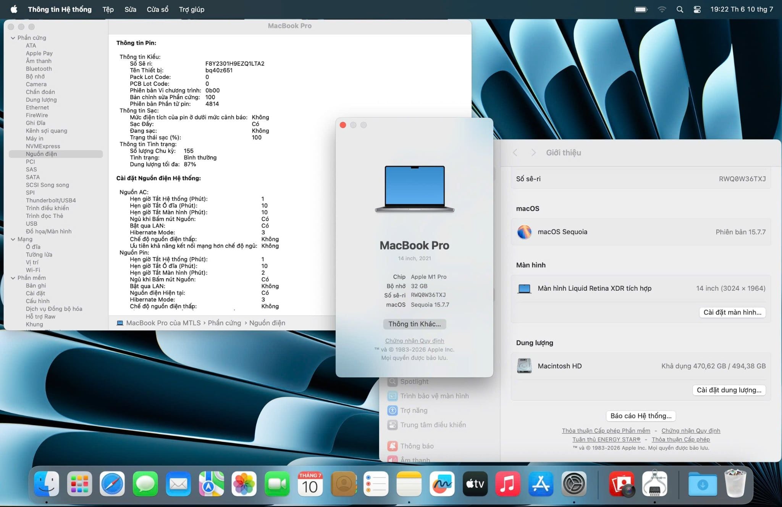782x507 pixels.
Task: Click Phần cứng in the path bar
Action: (x=225, y=323)
